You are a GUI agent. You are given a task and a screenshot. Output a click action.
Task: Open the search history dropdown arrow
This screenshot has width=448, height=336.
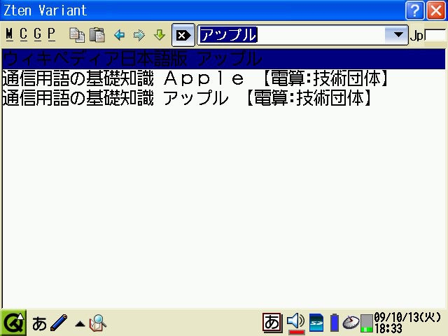click(398, 35)
